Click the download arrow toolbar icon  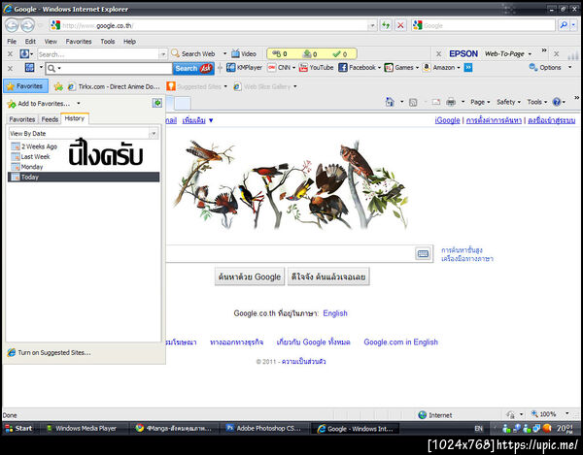[24, 53]
